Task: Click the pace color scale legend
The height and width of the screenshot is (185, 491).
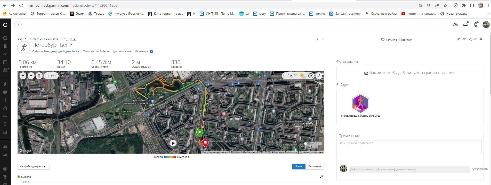Action: (170, 157)
